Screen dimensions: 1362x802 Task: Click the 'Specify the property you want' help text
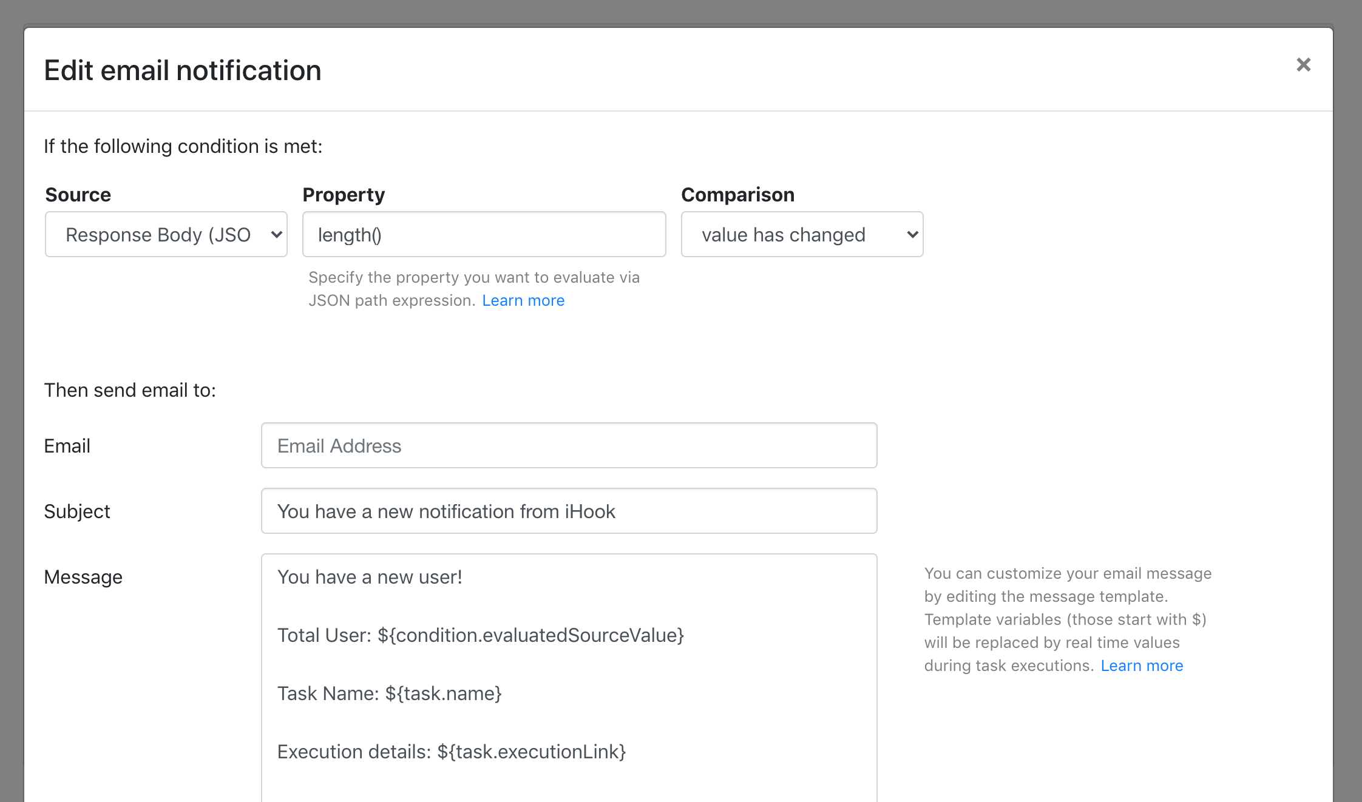(x=474, y=289)
